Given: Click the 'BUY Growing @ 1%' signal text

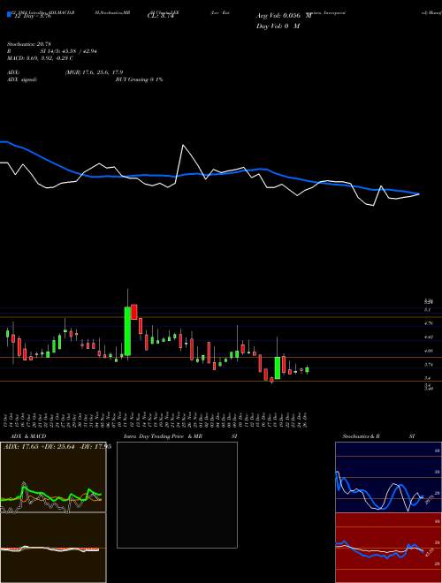Looking at the screenshot, I should coord(139,79).
